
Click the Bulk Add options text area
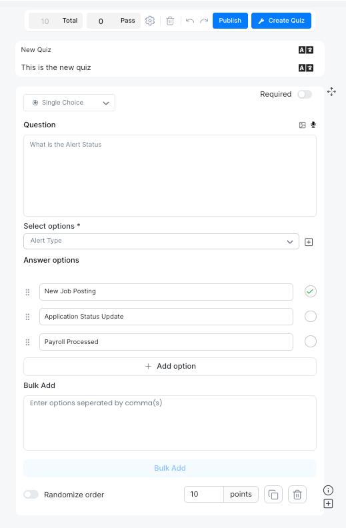click(x=170, y=423)
